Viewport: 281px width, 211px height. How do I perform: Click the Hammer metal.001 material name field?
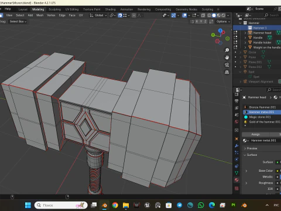click(x=265, y=141)
